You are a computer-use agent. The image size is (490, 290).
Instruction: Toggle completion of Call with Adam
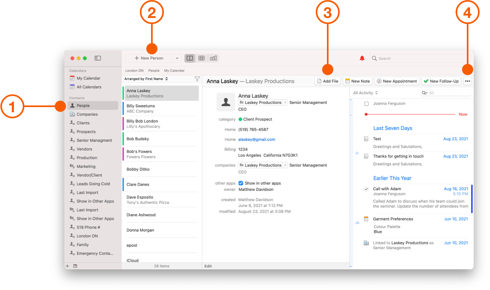366,189
